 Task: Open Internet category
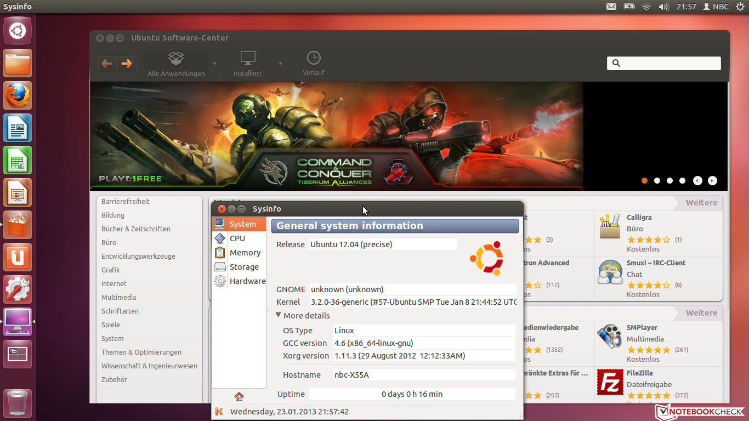coord(114,283)
